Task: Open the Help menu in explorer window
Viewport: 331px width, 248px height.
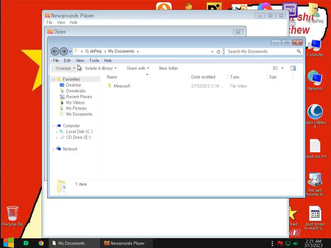Action: 108,60
